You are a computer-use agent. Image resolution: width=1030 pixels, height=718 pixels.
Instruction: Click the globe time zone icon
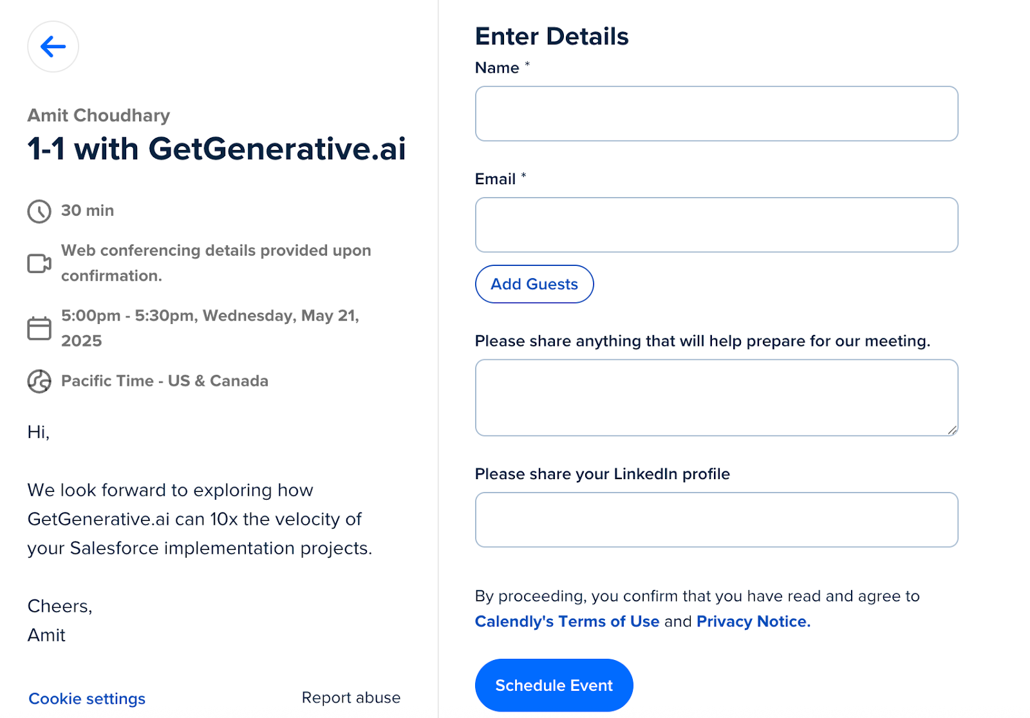[x=39, y=381]
